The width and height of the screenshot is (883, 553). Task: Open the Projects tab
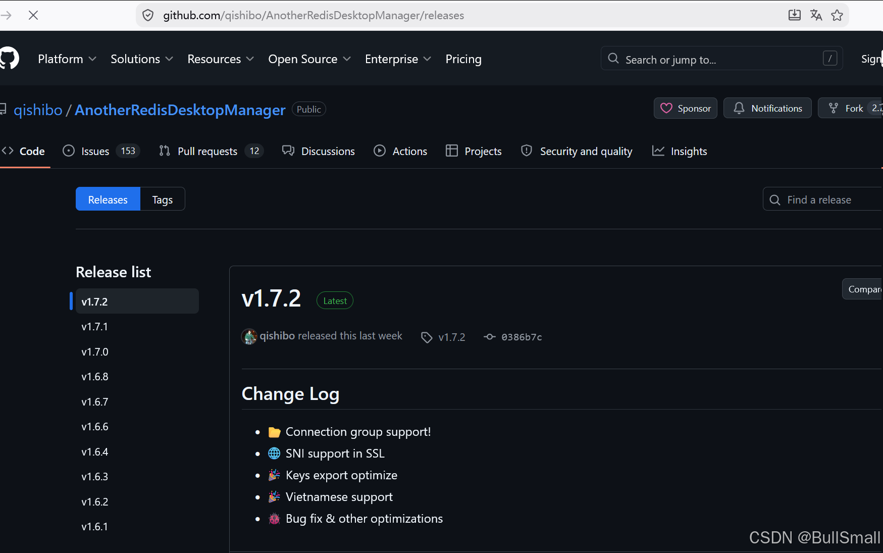click(474, 151)
